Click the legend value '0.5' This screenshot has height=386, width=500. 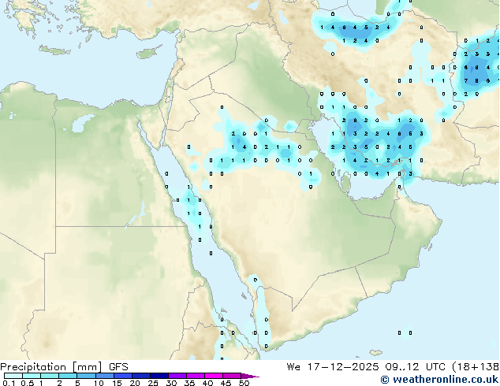click(x=28, y=383)
